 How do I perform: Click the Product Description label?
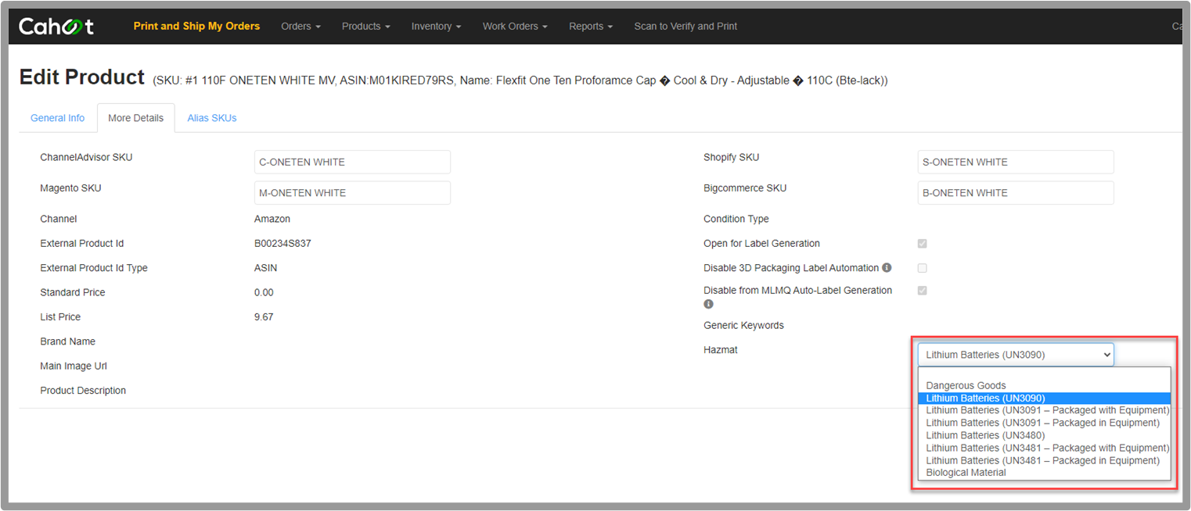coord(83,391)
